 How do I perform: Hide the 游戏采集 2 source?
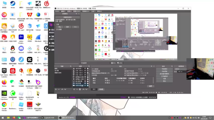[x=85, y=69]
